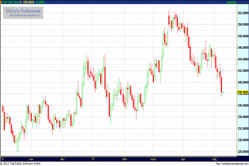Jump to 'dec.' on the time axis
This screenshot has width=249, height=166.
click(62, 159)
